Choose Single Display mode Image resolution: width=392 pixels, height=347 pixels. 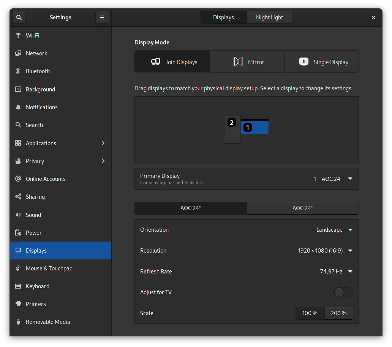pos(321,62)
